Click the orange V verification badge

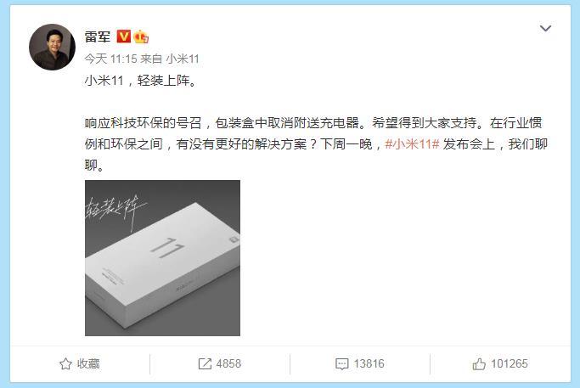(123, 37)
